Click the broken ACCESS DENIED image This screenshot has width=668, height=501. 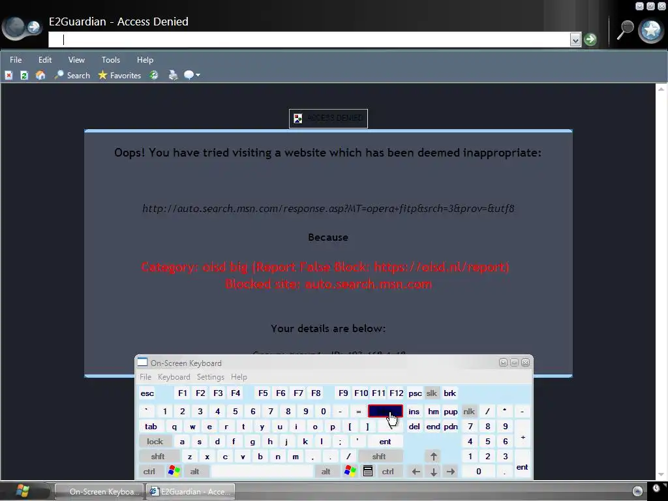(329, 119)
